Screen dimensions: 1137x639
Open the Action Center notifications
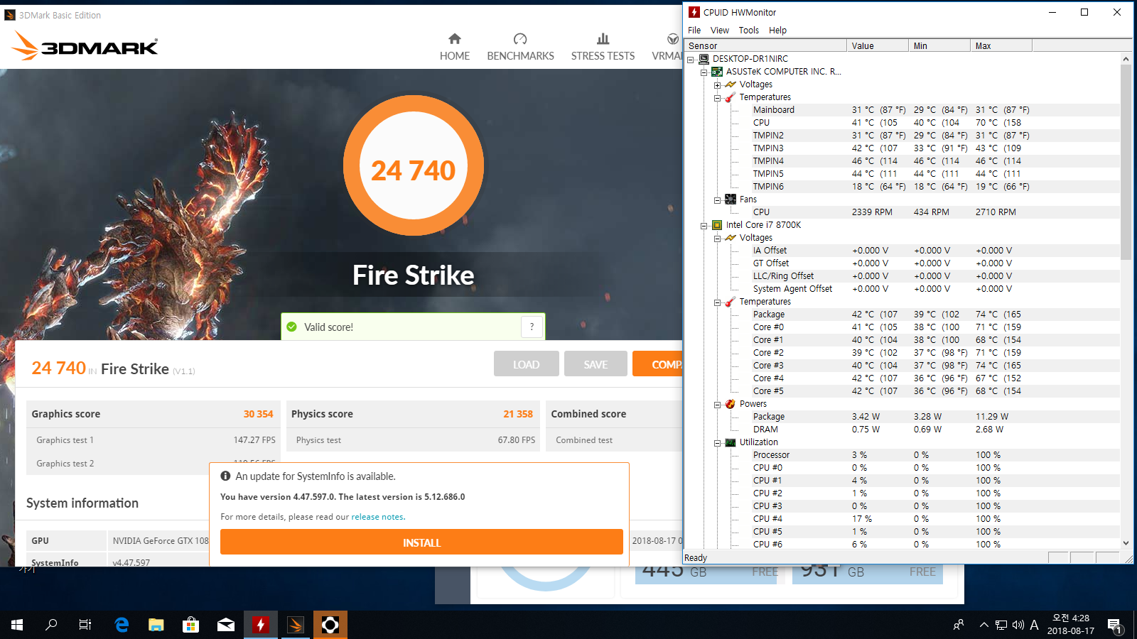[1115, 626]
